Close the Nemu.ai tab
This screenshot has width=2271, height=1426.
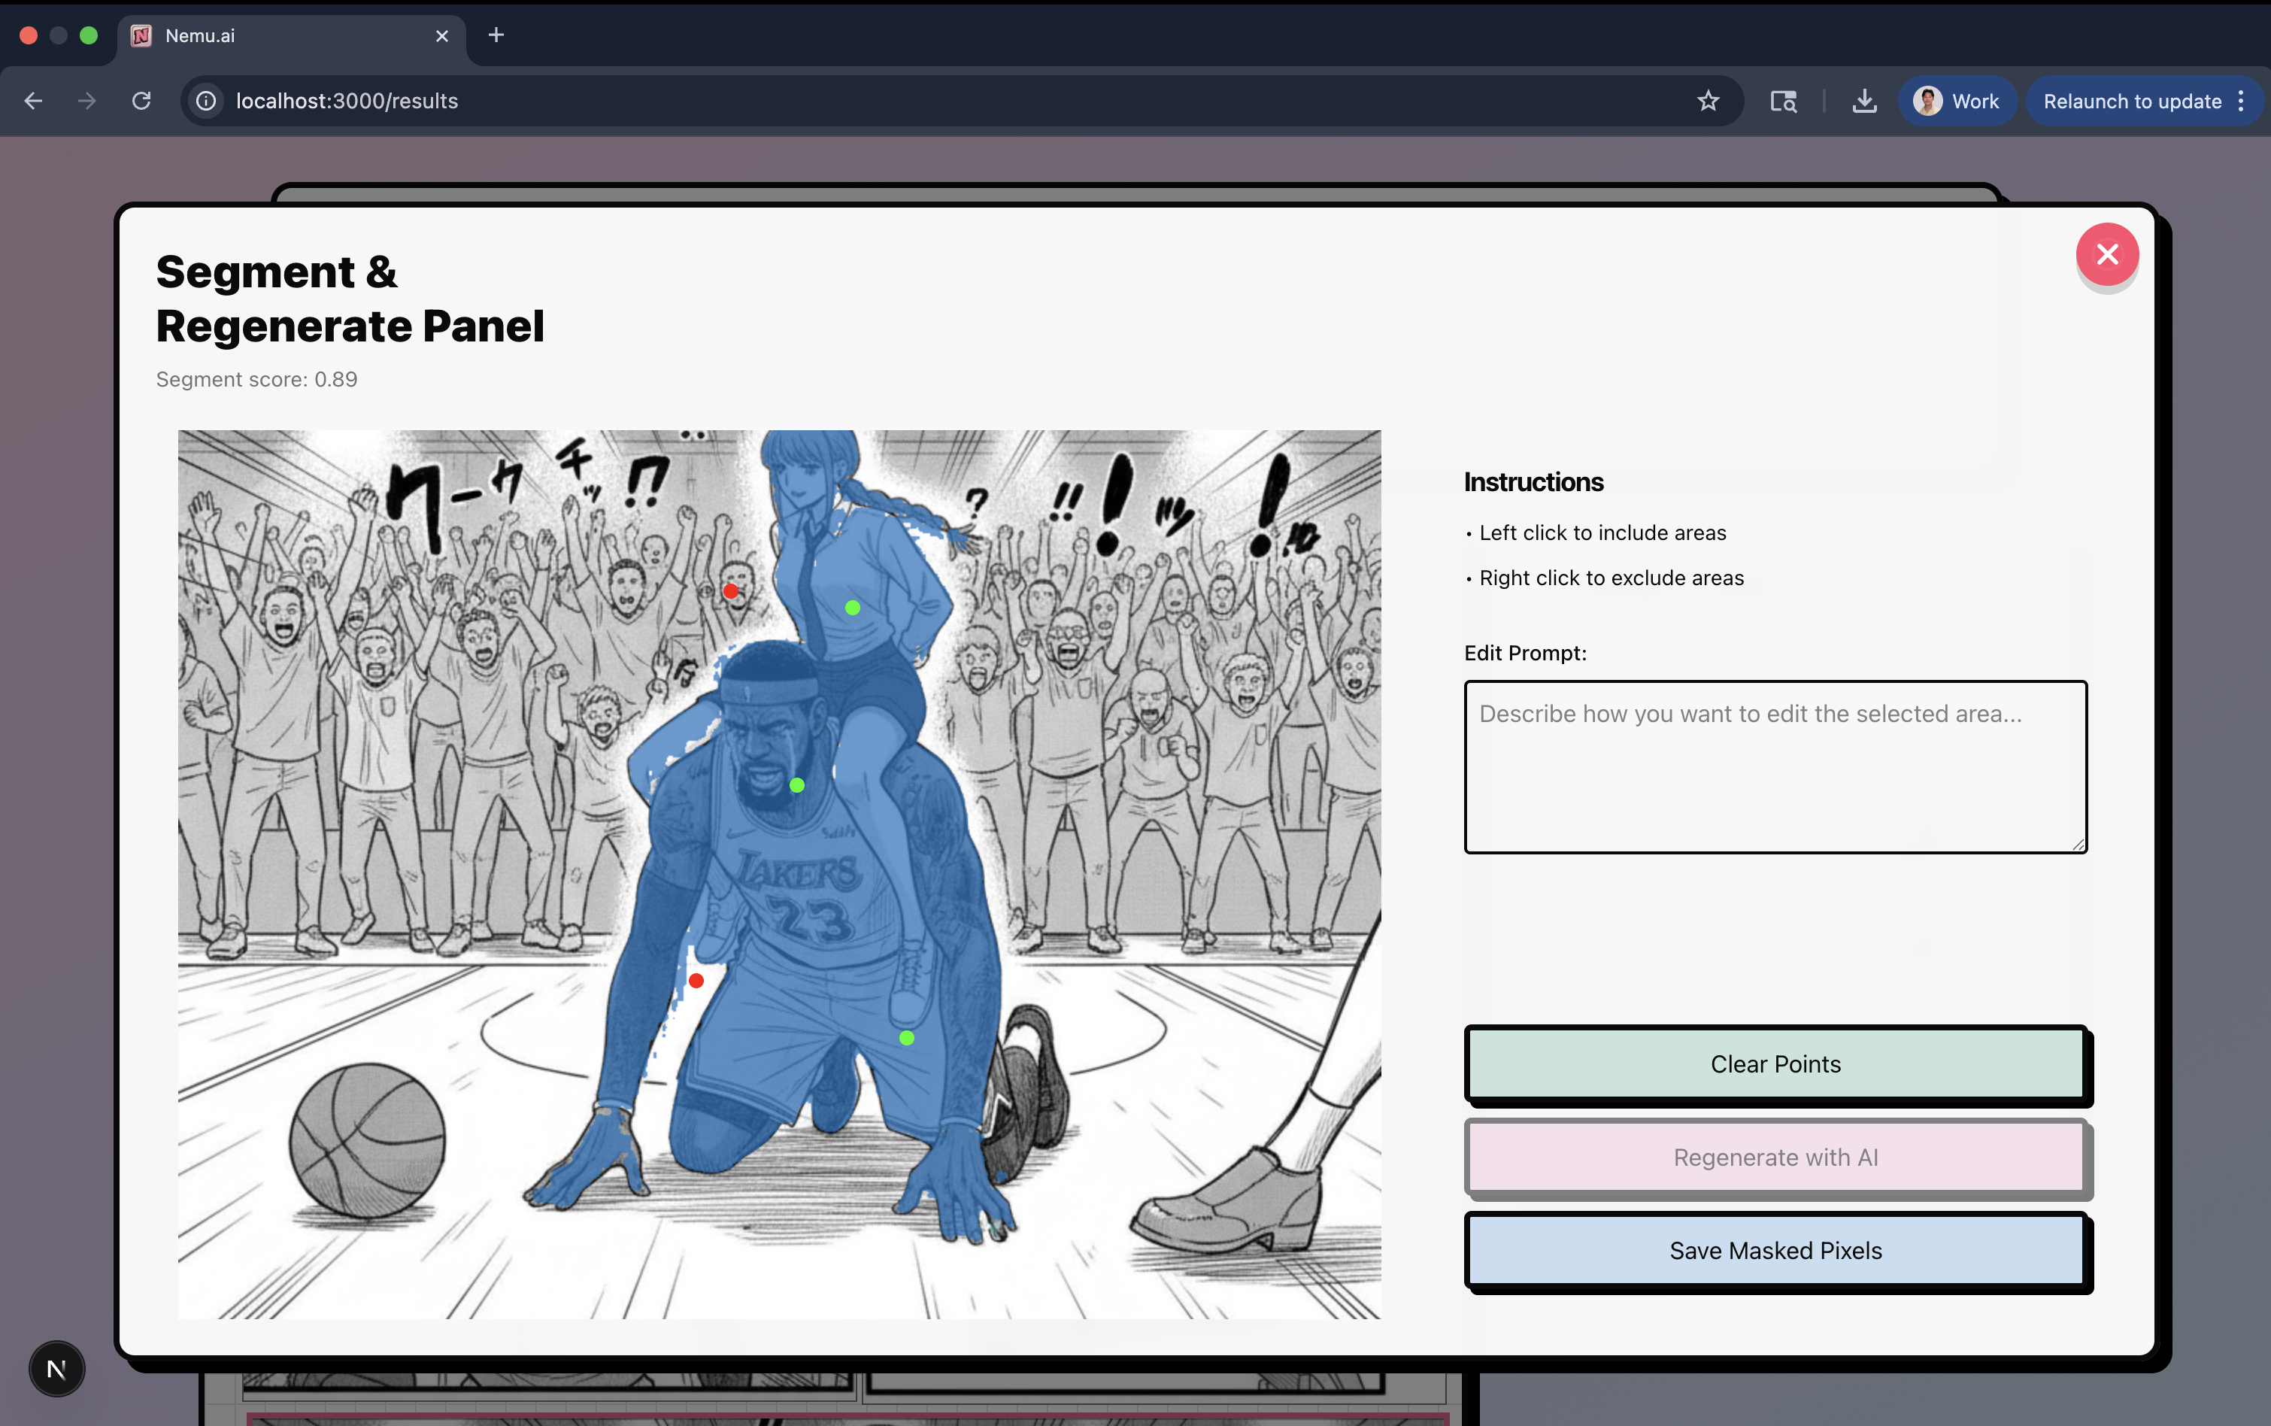[442, 36]
